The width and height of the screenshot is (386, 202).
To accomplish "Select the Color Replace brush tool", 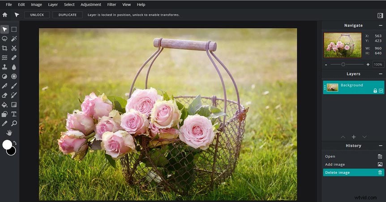I will point(14,95).
